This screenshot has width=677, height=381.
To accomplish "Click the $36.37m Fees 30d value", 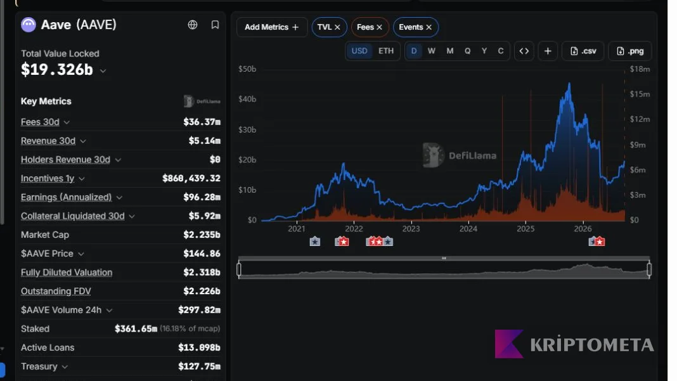I will click(202, 122).
